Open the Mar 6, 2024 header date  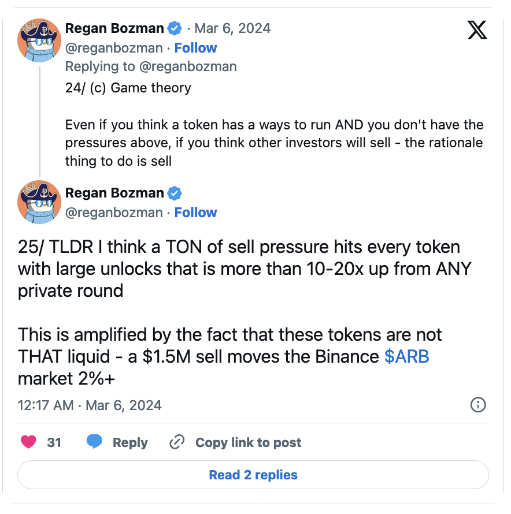tap(232, 28)
